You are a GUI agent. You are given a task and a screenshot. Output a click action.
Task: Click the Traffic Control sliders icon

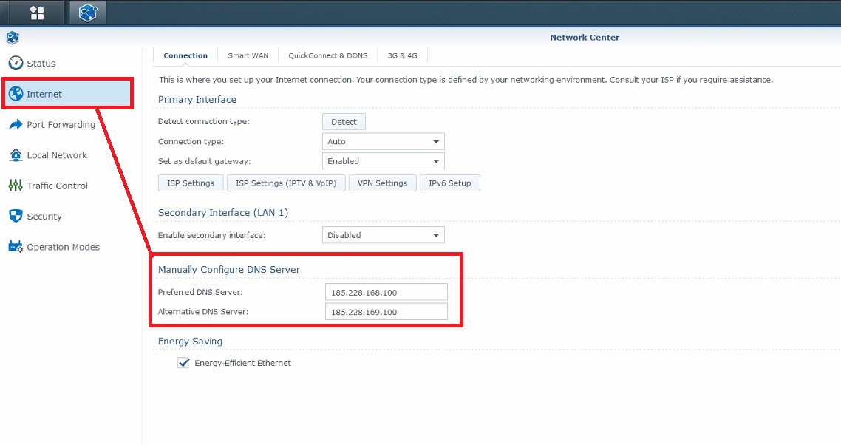pyautogui.click(x=16, y=186)
